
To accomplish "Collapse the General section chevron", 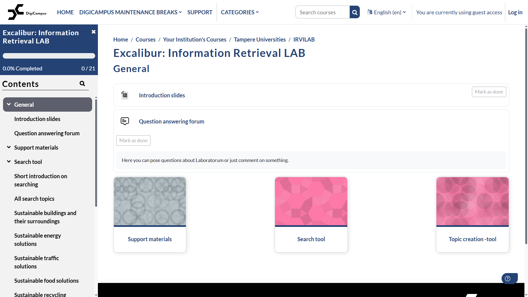I will [x=9, y=105].
